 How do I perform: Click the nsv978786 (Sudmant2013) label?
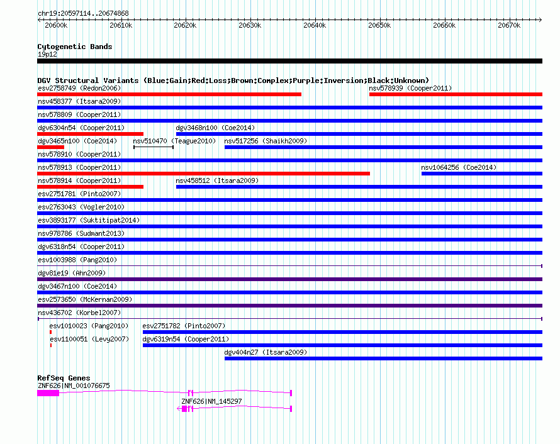tap(81, 233)
